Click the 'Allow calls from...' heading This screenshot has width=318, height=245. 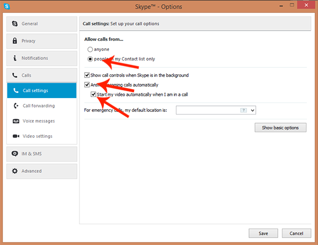[x=104, y=39]
